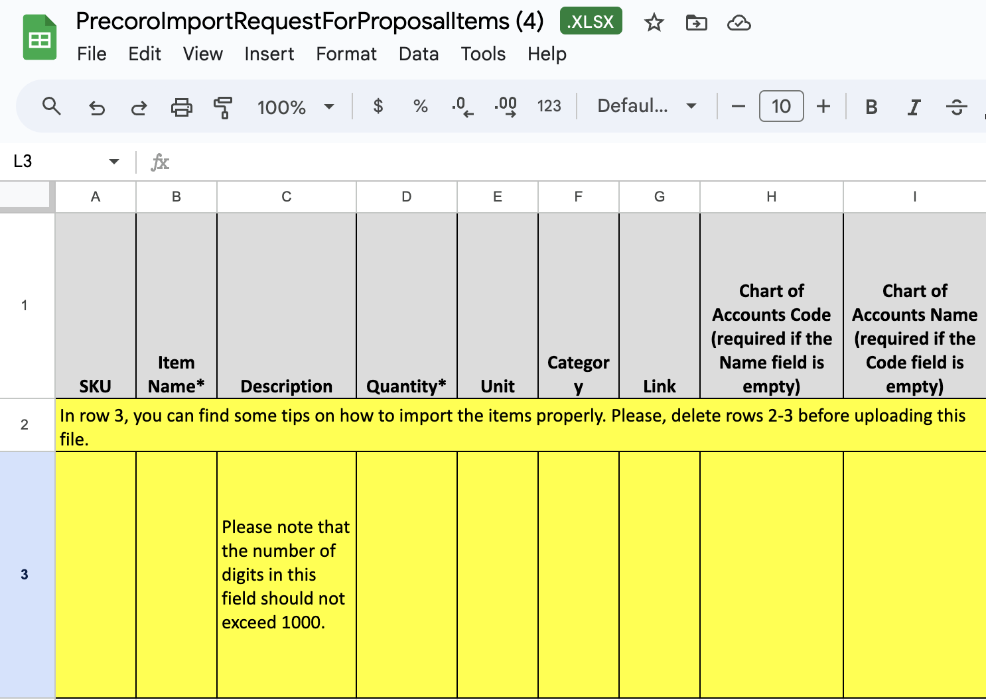Click the .XLSX file format badge
The height and width of the screenshot is (700, 986).
591,21
